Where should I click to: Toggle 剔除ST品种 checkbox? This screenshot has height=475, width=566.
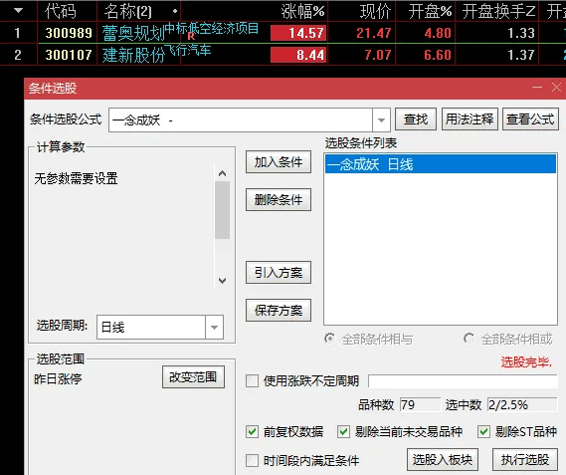483,431
